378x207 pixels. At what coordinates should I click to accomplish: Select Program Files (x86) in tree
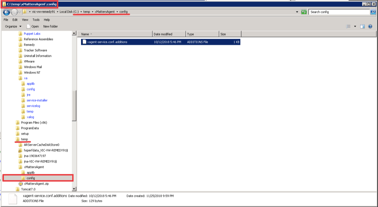(x=34, y=123)
